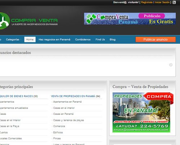The width and height of the screenshot is (180, 145).
Task: Open Apartamentos en Panamá subcategory
Action: pos(67,102)
